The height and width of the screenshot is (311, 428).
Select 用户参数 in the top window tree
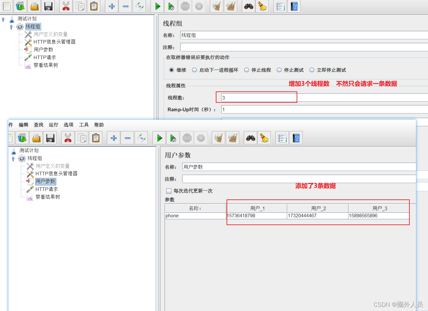point(43,49)
